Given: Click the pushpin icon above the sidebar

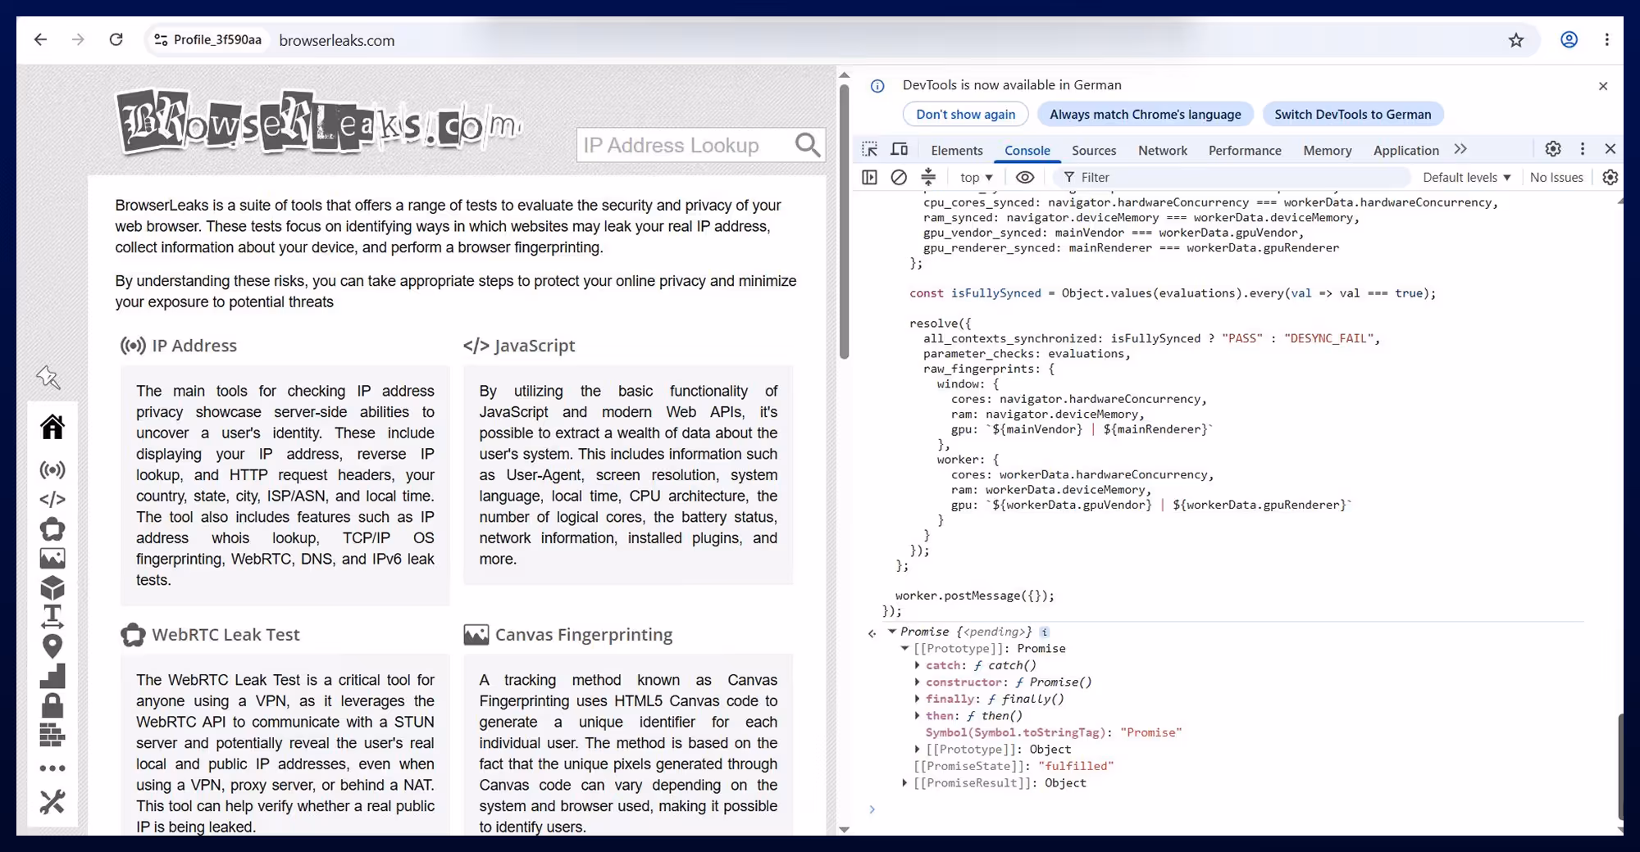Looking at the screenshot, I should [48, 377].
